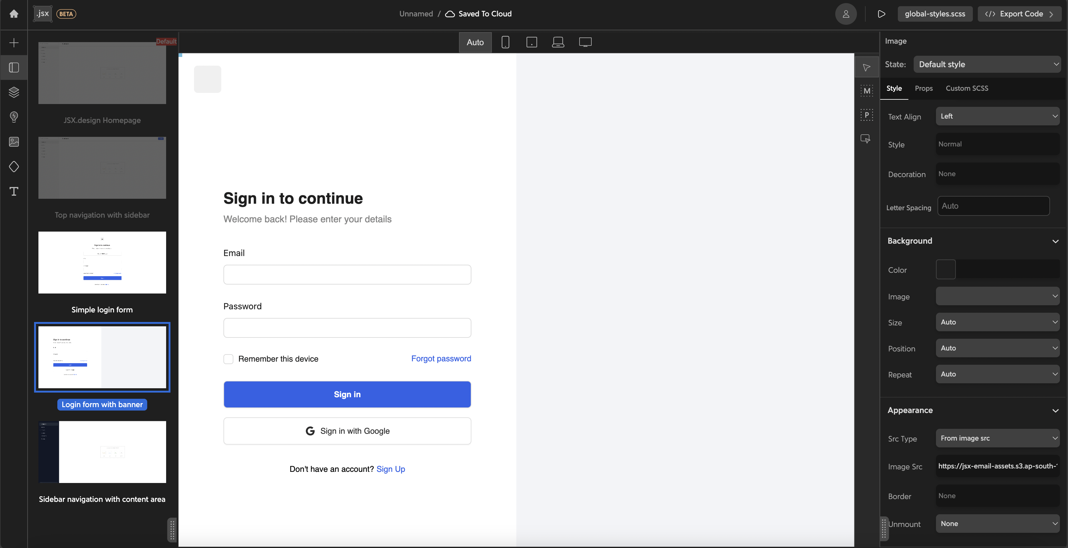Screen dimensions: 1068x548
Task: Check Remember this device checkbox
Action: pos(228,359)
